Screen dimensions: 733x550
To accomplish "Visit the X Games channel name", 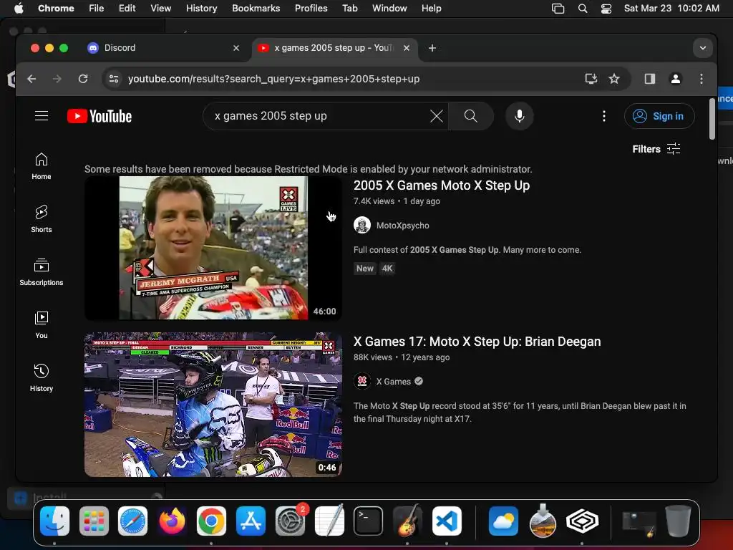I will point(394,382).
